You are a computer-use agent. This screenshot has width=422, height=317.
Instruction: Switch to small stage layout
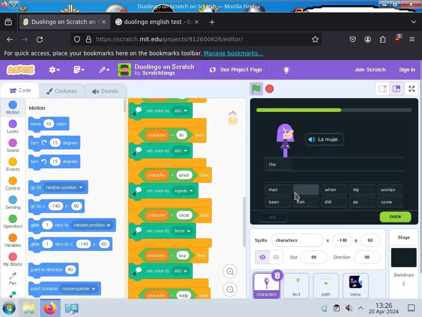click(383, 89)
